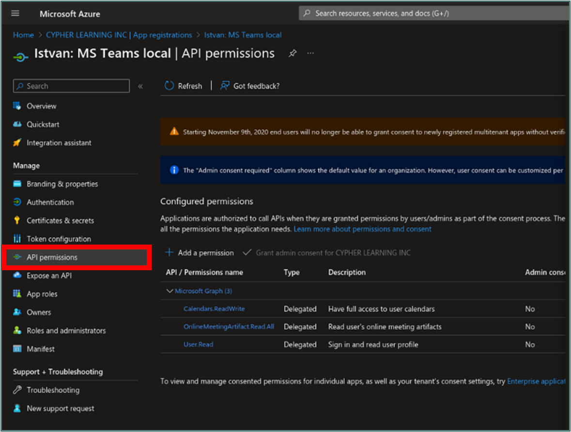Create a New support request
The height and width of the screenshot is (432, 571).
[61, 408]
